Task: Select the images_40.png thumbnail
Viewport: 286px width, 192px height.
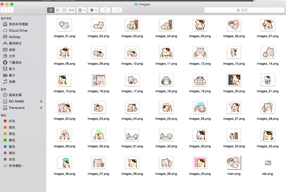Action: point(200,163)
